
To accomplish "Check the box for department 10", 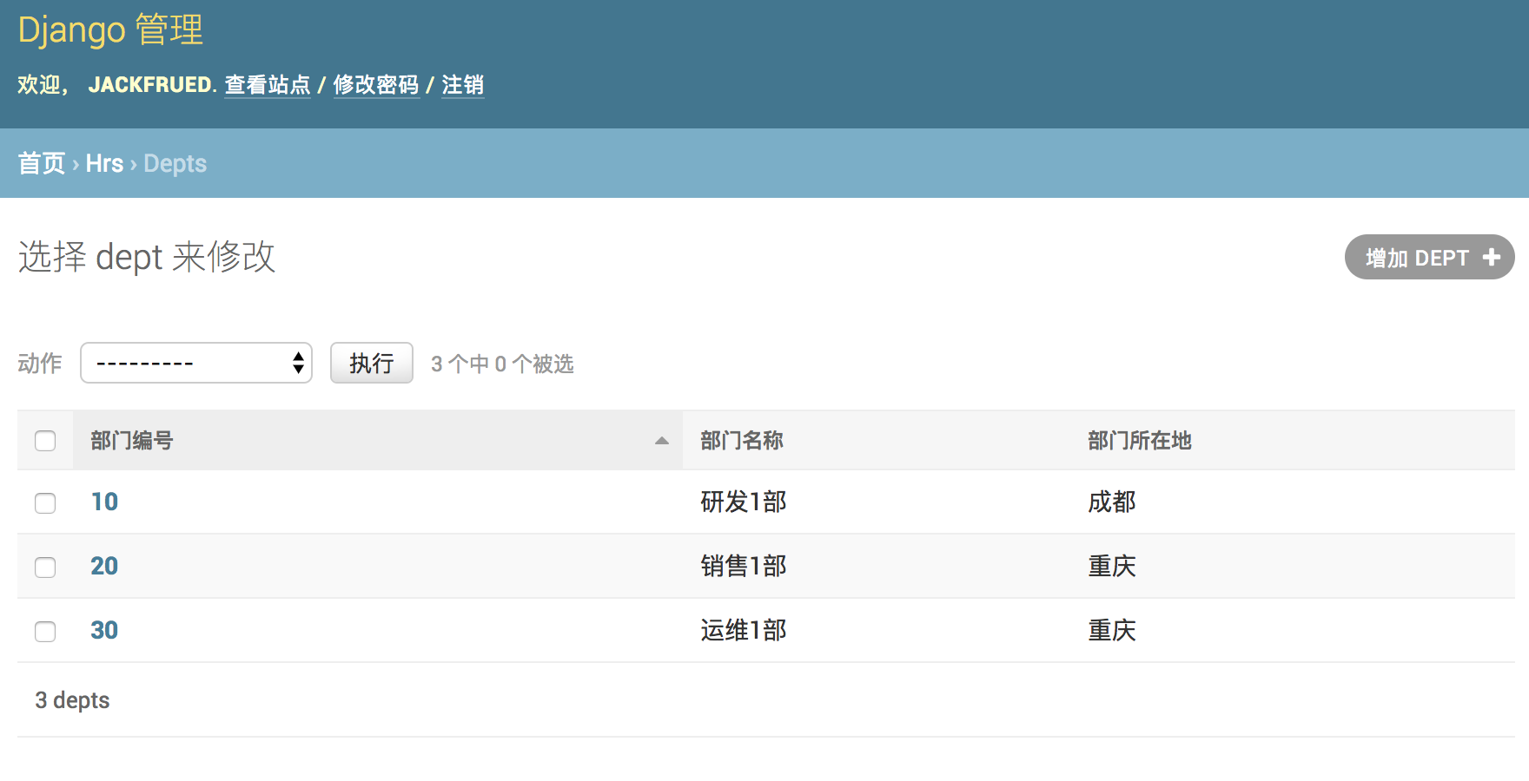I will point(45,503).
